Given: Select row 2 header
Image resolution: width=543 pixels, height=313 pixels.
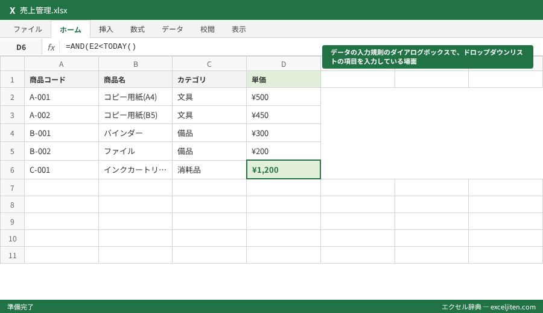Looking at the screenshot, I should pos(12,97).
